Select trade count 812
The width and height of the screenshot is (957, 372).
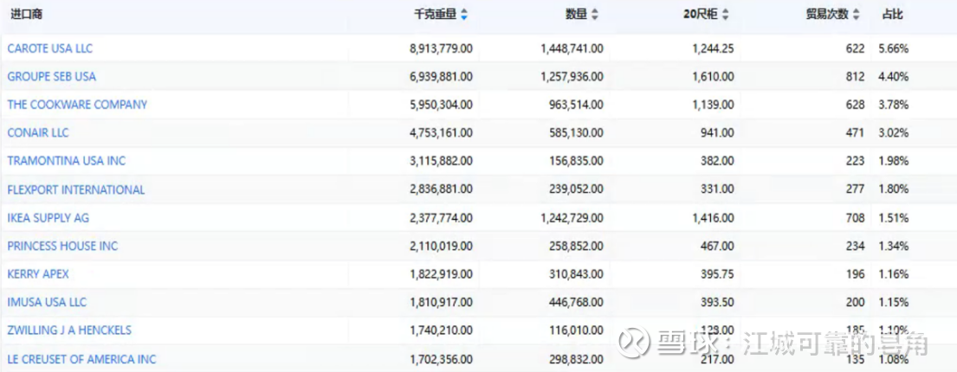(856, 77)
